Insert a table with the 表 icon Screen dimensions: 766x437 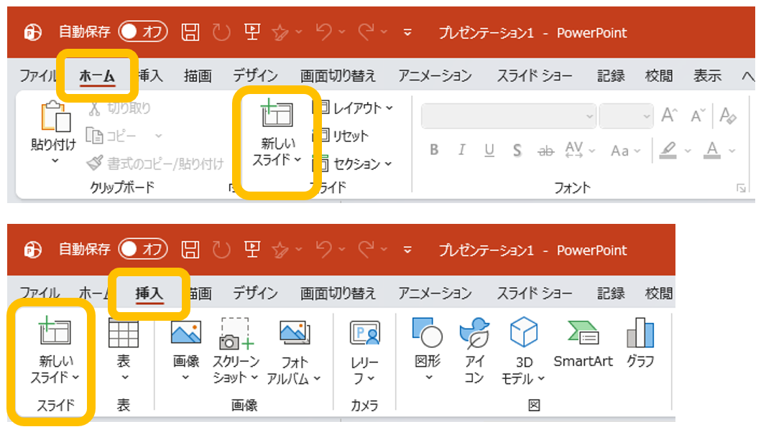point(123,334)
